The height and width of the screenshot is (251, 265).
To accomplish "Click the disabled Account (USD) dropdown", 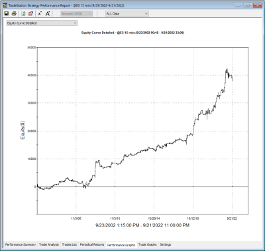I will (76, 14).
